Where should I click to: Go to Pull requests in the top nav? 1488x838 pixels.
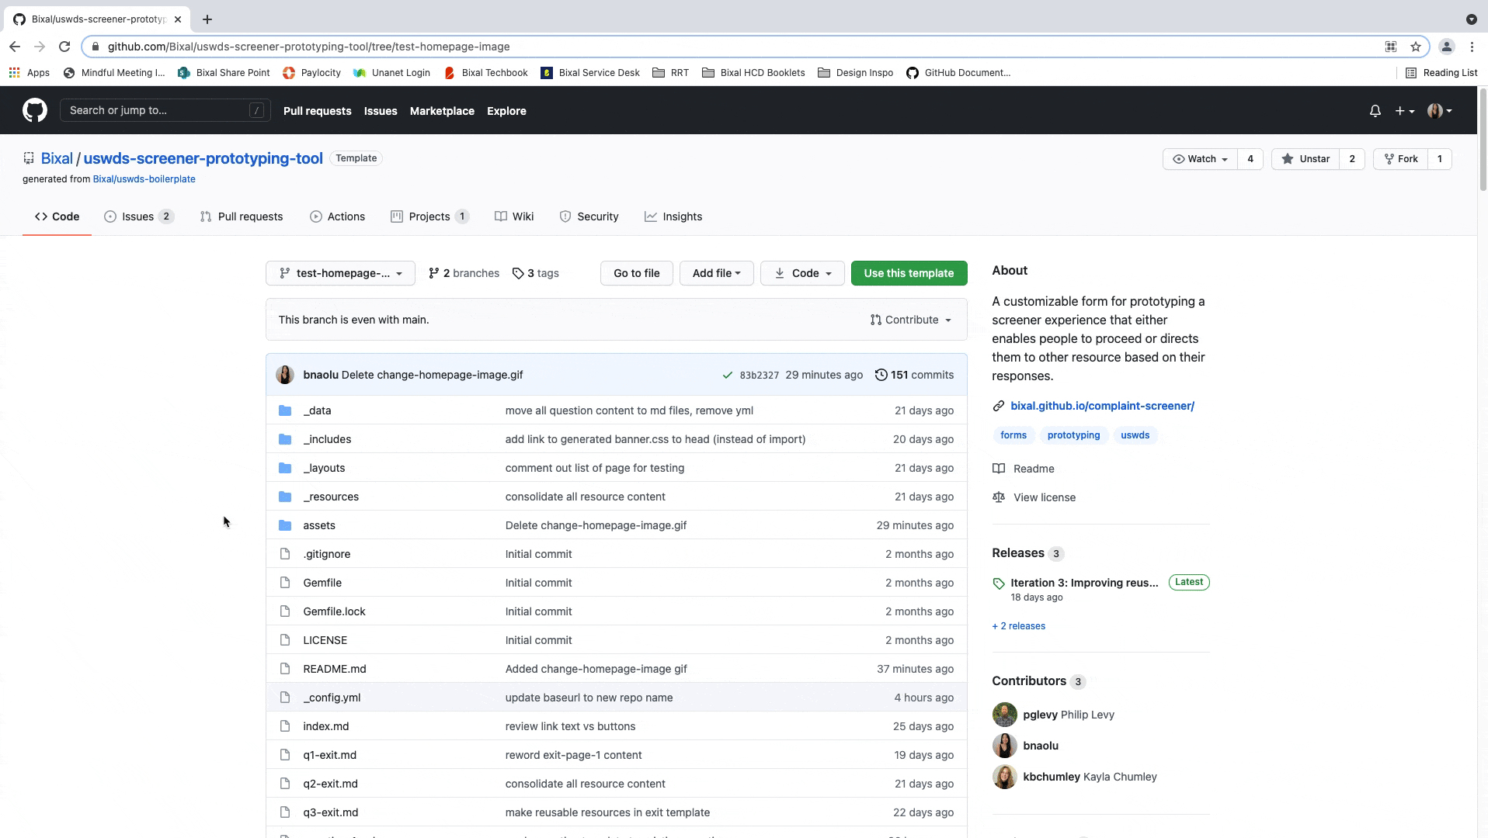[317, 111]
